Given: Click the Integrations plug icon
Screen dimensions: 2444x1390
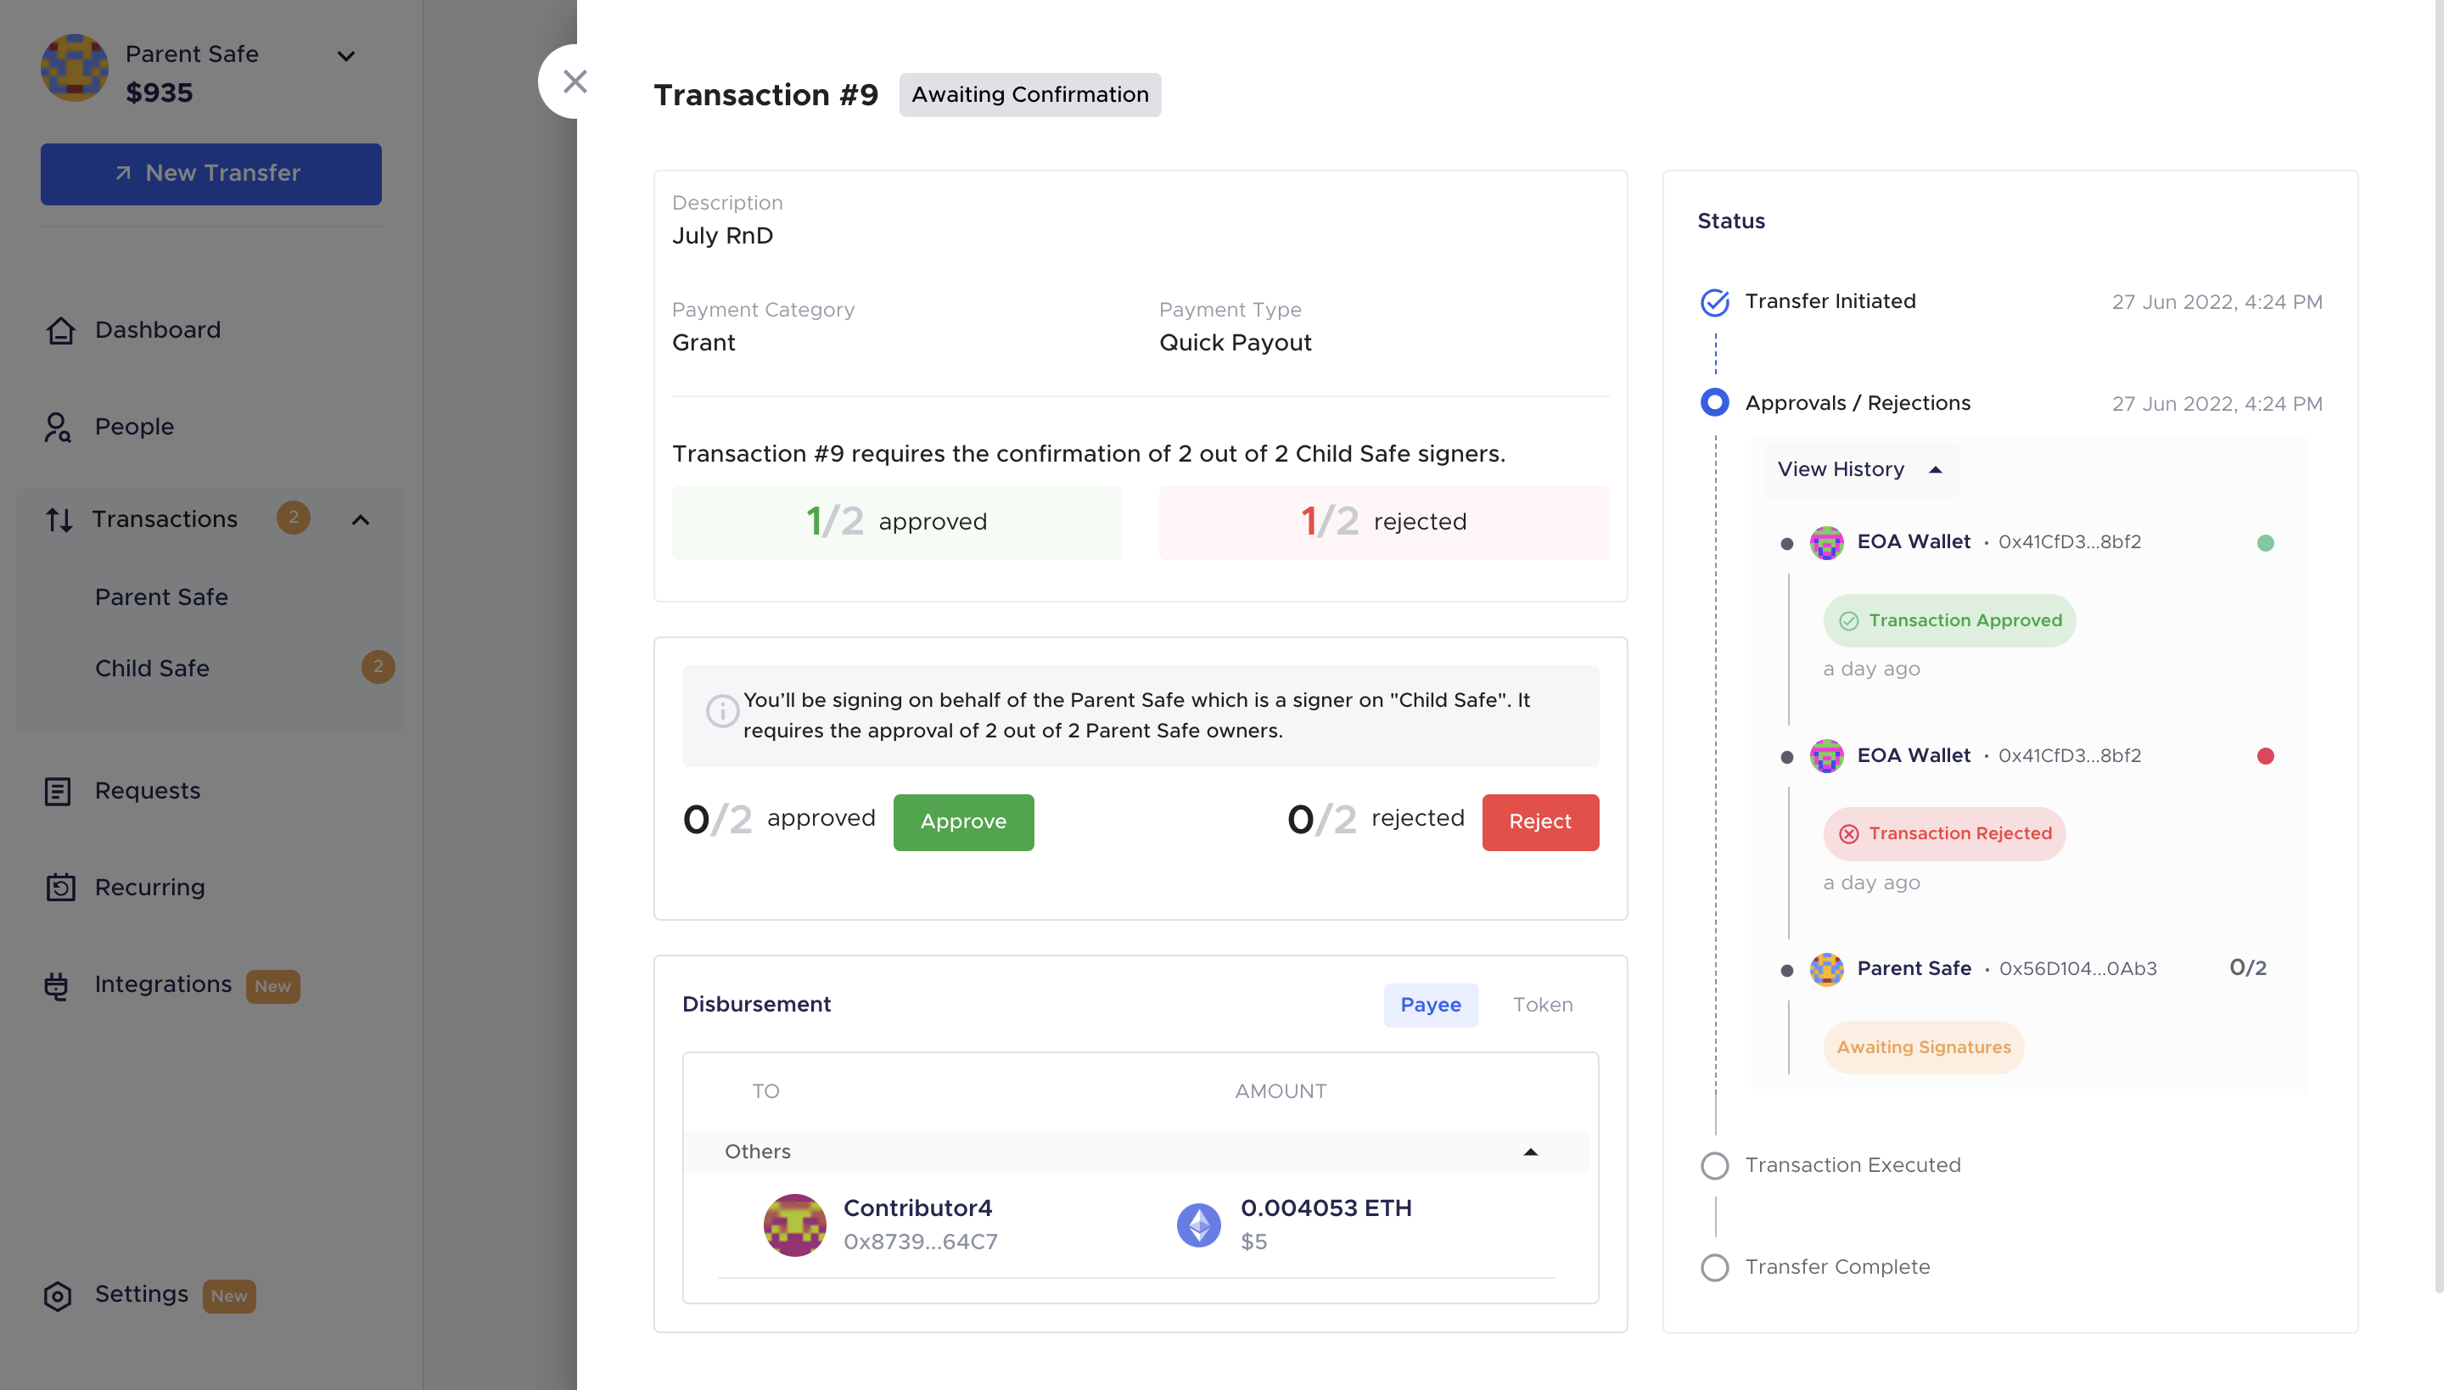Looking at the screenshot, I should (x=56, y=985).
